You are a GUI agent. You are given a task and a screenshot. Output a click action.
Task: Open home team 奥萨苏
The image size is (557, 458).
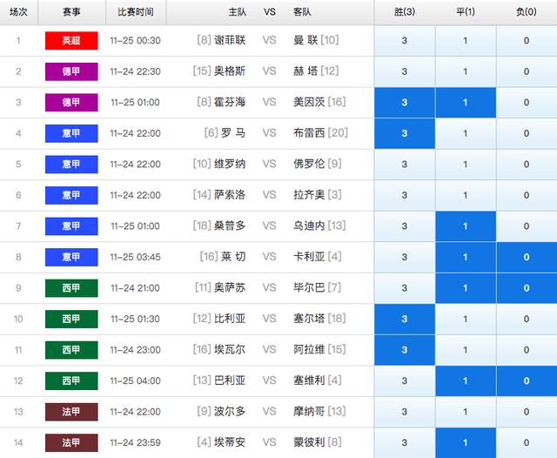pyautogui.click(x=230, y=287)
